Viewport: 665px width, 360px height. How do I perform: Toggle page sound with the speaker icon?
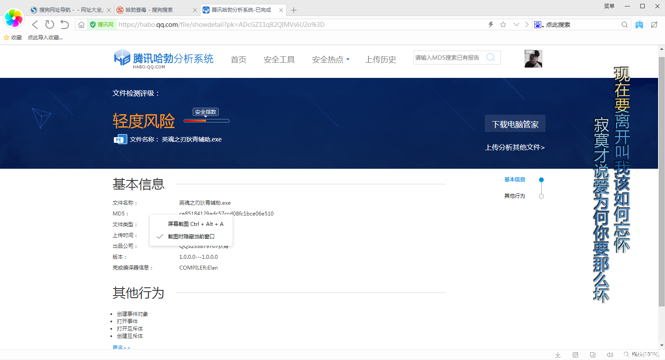click(610, 355)
